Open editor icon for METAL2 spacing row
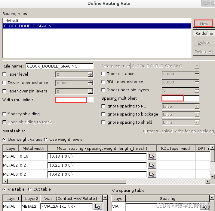The height and width of the screenshot is (211, 215). 152,165
